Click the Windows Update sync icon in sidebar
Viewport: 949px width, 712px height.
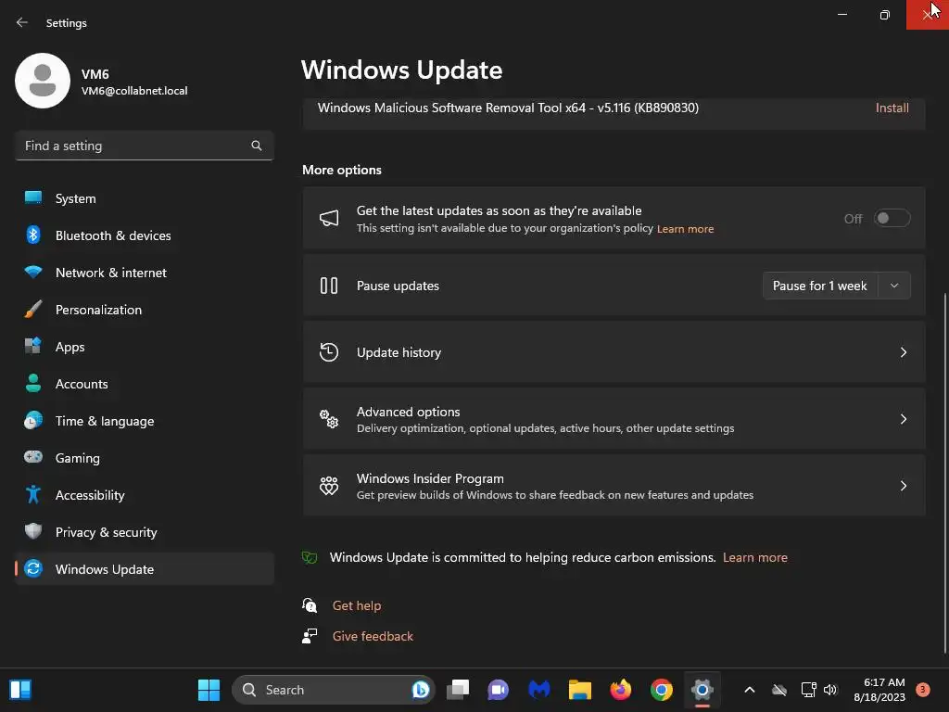click(x=33, y=568)
